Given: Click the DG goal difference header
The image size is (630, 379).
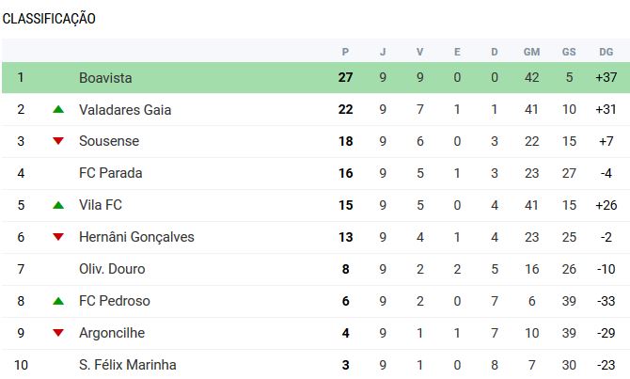Looking at the screenshot, I should 606,52.
